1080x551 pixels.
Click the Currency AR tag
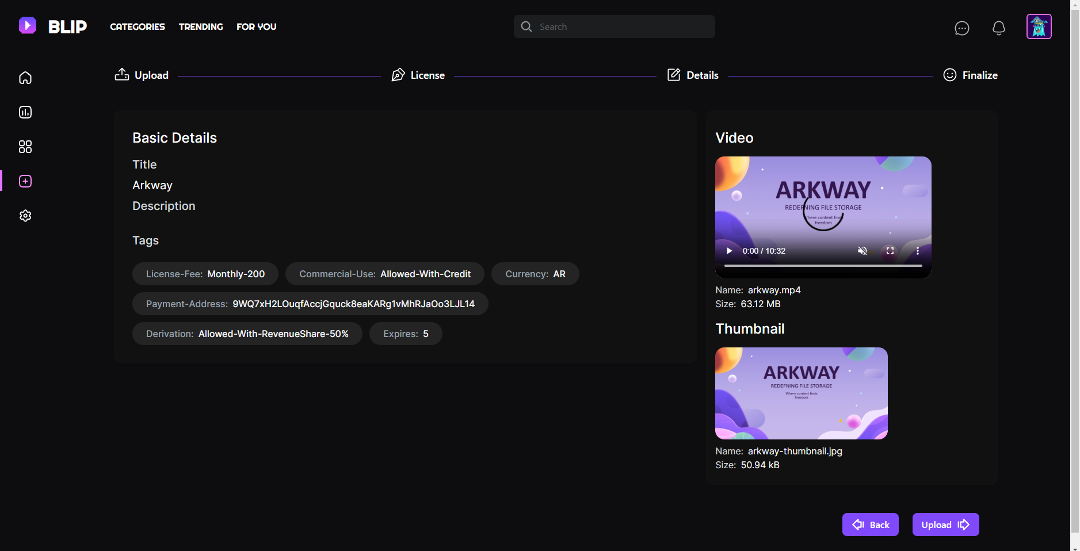(x=535, y=274)
